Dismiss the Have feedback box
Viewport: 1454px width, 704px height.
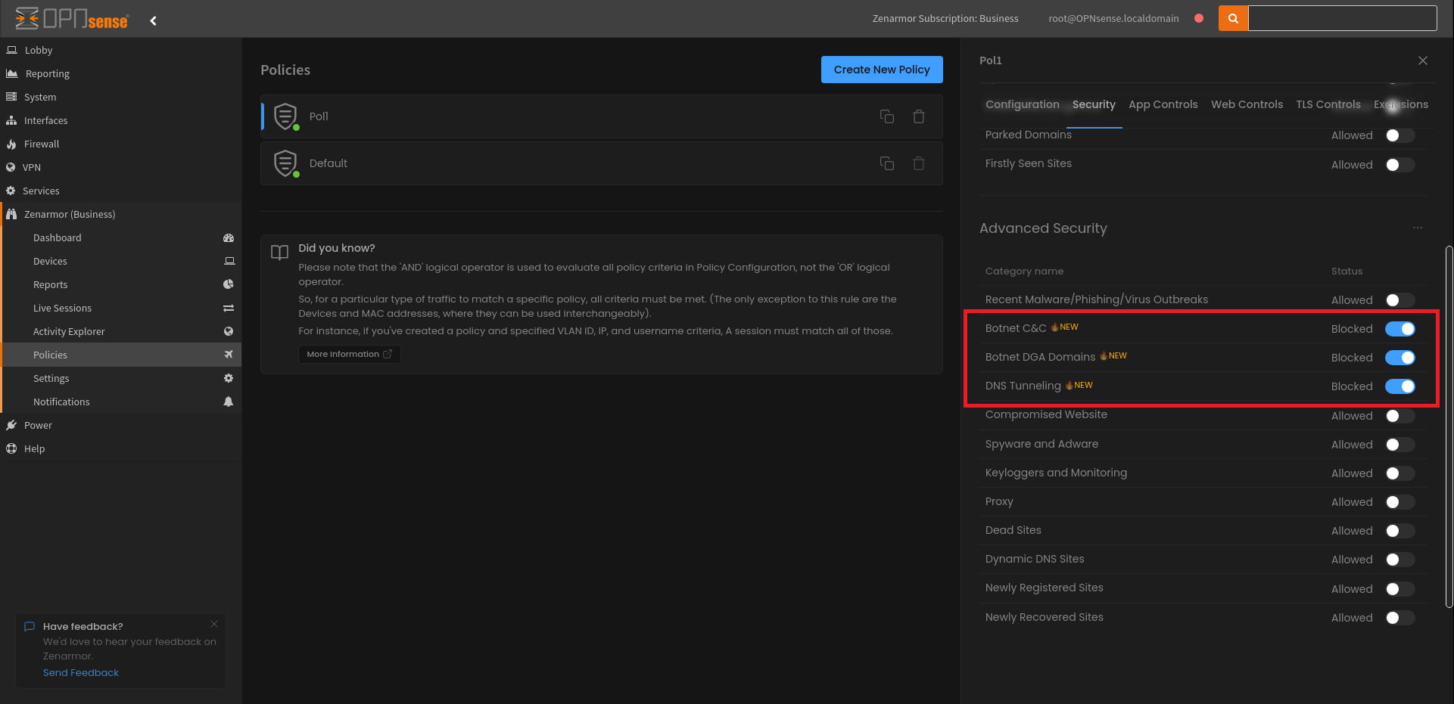coord(214,624)
